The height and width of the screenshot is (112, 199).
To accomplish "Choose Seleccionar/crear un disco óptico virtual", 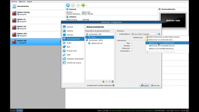I will [x=167, y=37].
